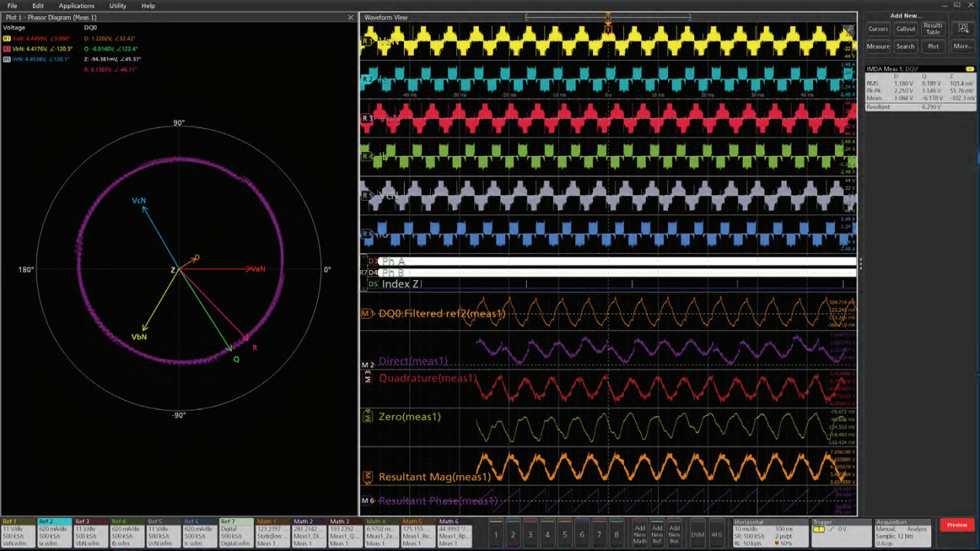Image resolution: width=980 pixels, height=551 pixels.
Task: Select the IMDA Meas 1 DQ0 badge
Action: click(920, 88)
